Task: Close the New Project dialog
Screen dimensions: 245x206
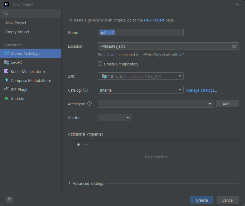Action: 237,4
